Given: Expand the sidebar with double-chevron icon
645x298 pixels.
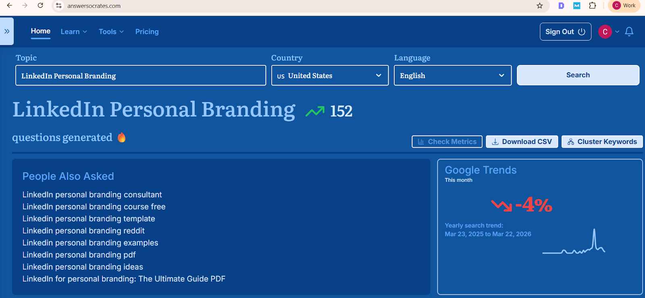Looking at the screenshot, I should click(7, 31).
